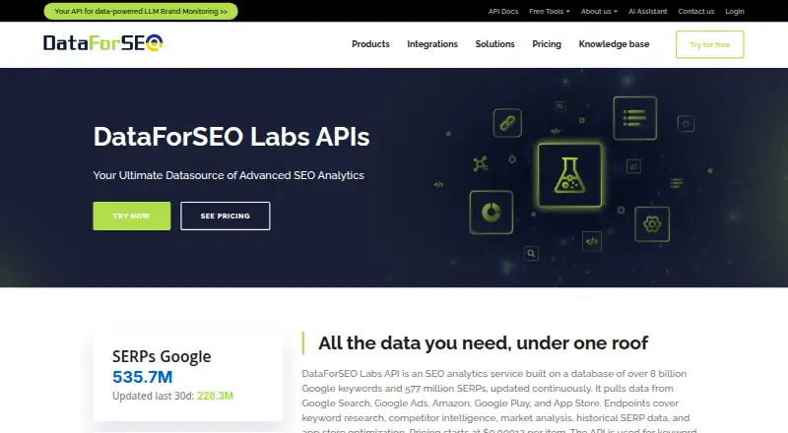Click the 228.3M updated value
Screen dimensions: 788x433
coord(215,396)
